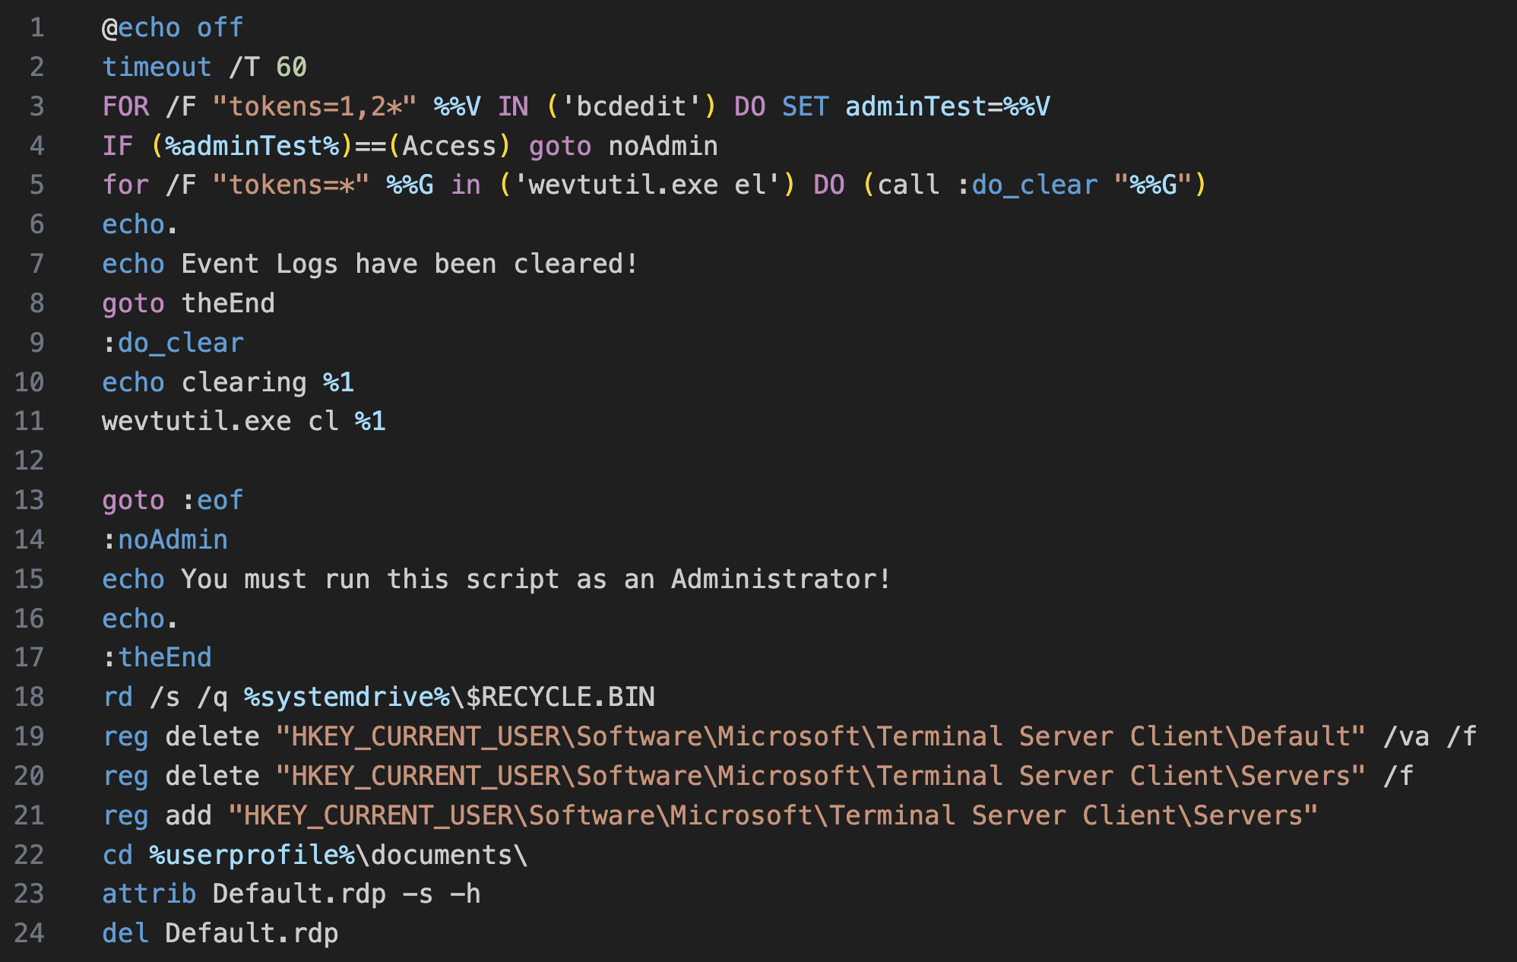Viewport: 1517px width, 962px height.
Task: Click the ':noAdmin' label definition line
Action: (x=165, y=540)
